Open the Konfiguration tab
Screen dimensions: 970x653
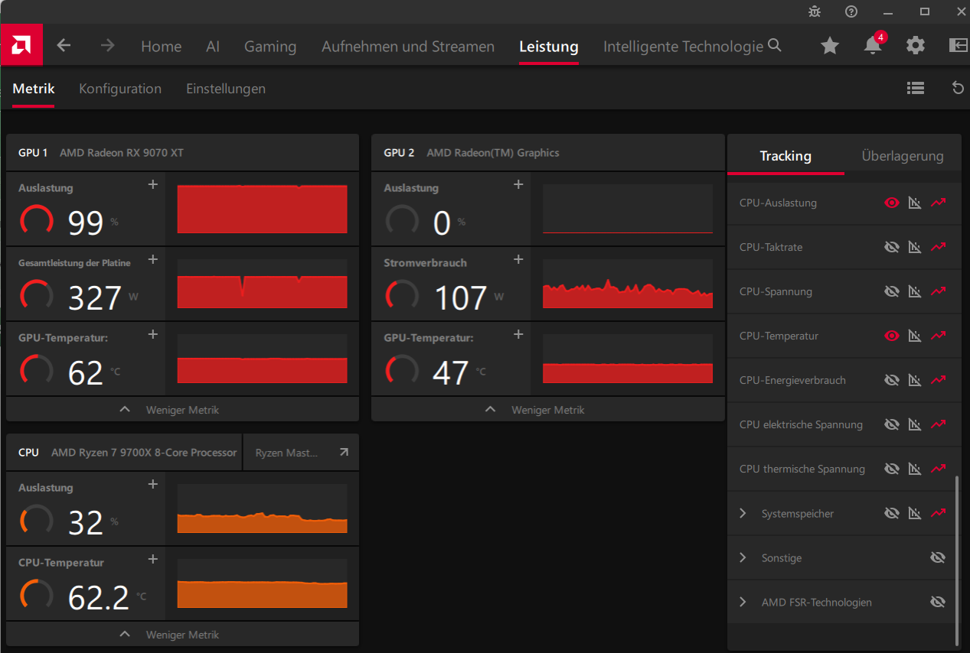click(x=120, y=89)
